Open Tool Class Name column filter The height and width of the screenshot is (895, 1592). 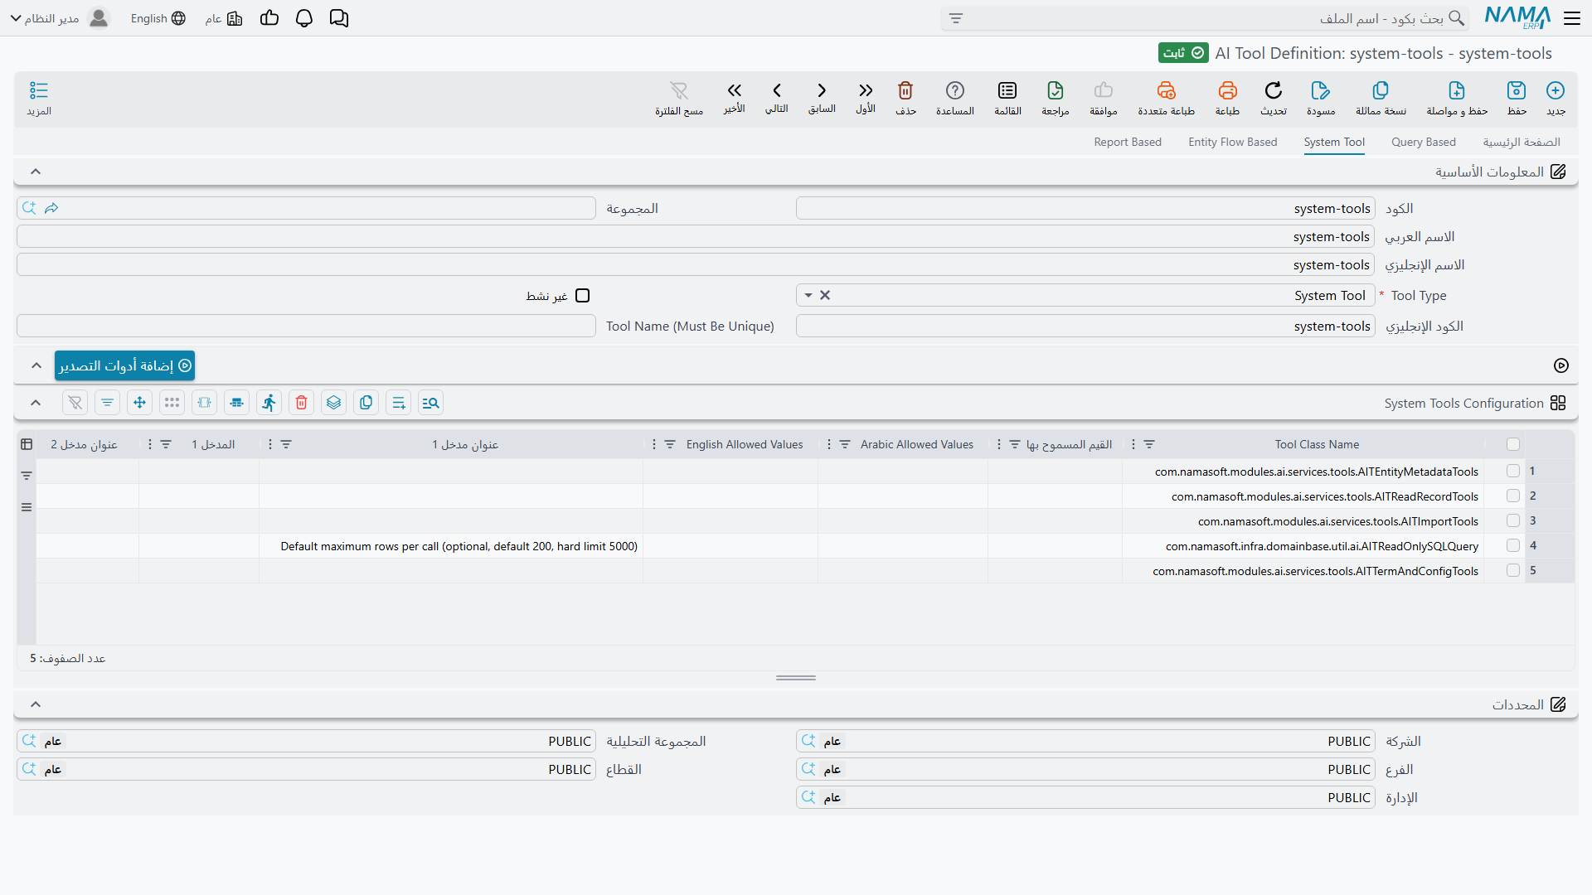click(1149, 445)
